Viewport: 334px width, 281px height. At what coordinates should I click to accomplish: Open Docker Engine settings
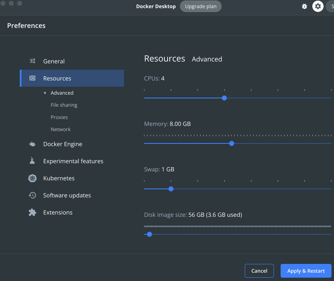(72, 144)
